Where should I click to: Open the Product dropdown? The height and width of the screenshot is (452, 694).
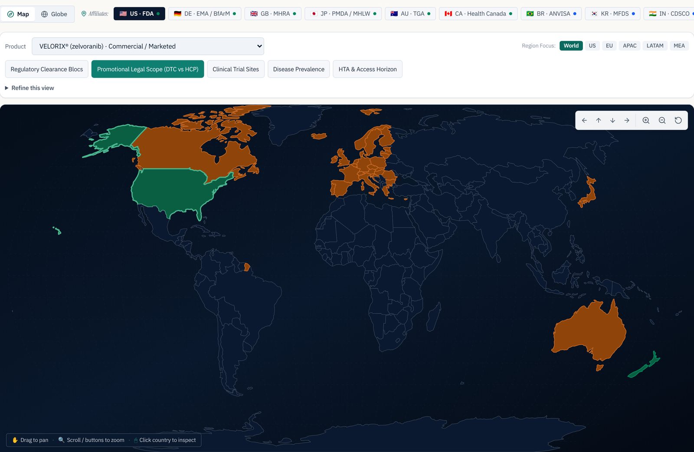(x=148, y=46)
